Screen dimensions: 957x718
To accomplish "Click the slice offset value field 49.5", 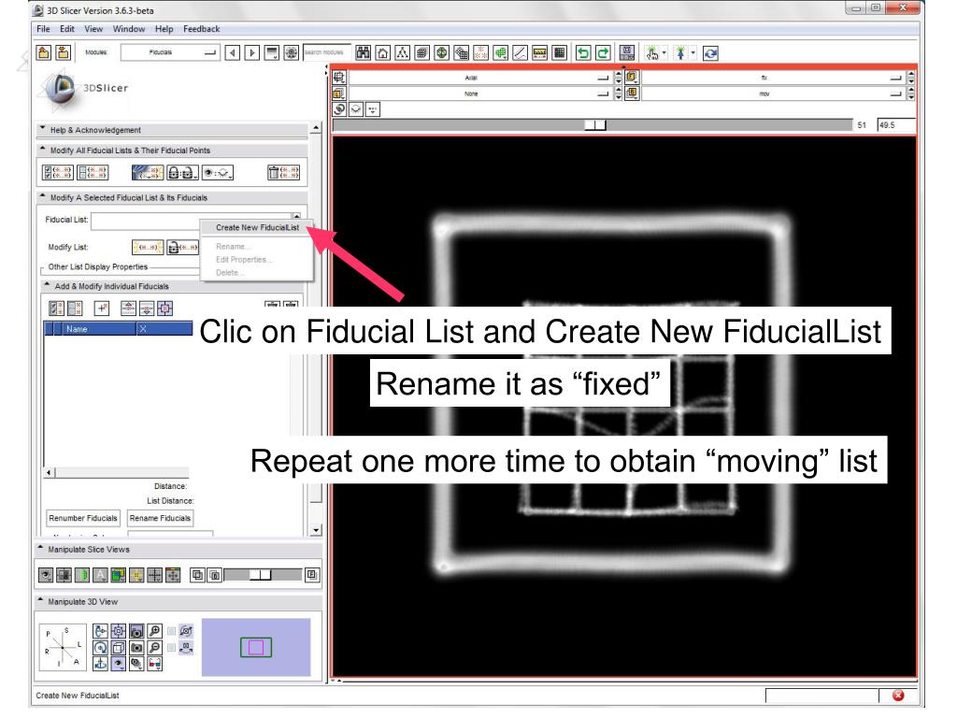I will (895, 125).
